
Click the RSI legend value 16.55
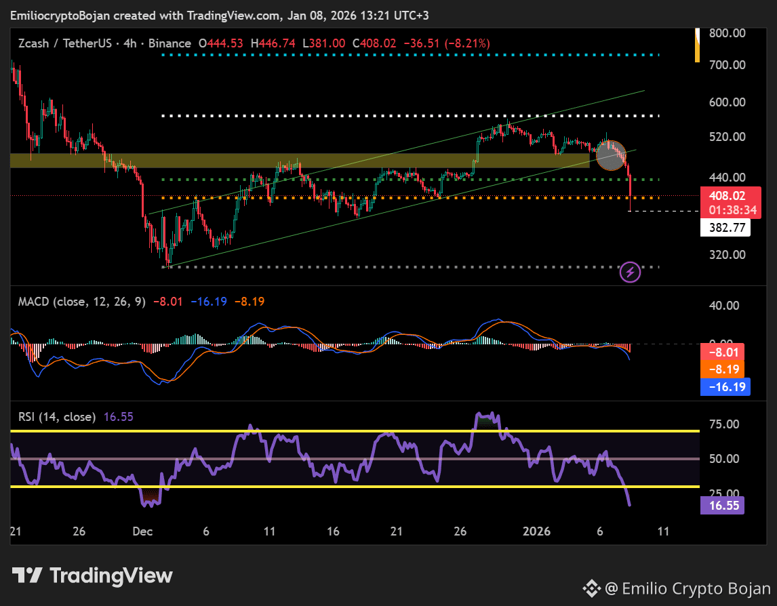point(119,417)
